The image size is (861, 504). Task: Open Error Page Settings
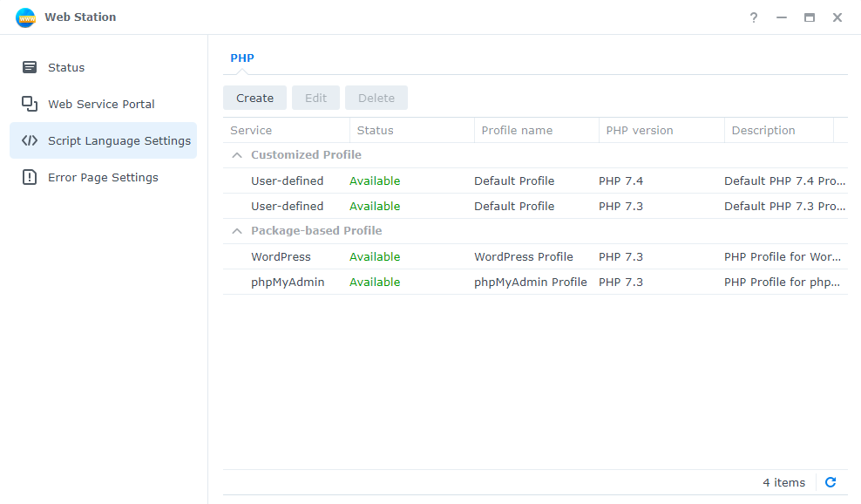(x=103, y=177)
